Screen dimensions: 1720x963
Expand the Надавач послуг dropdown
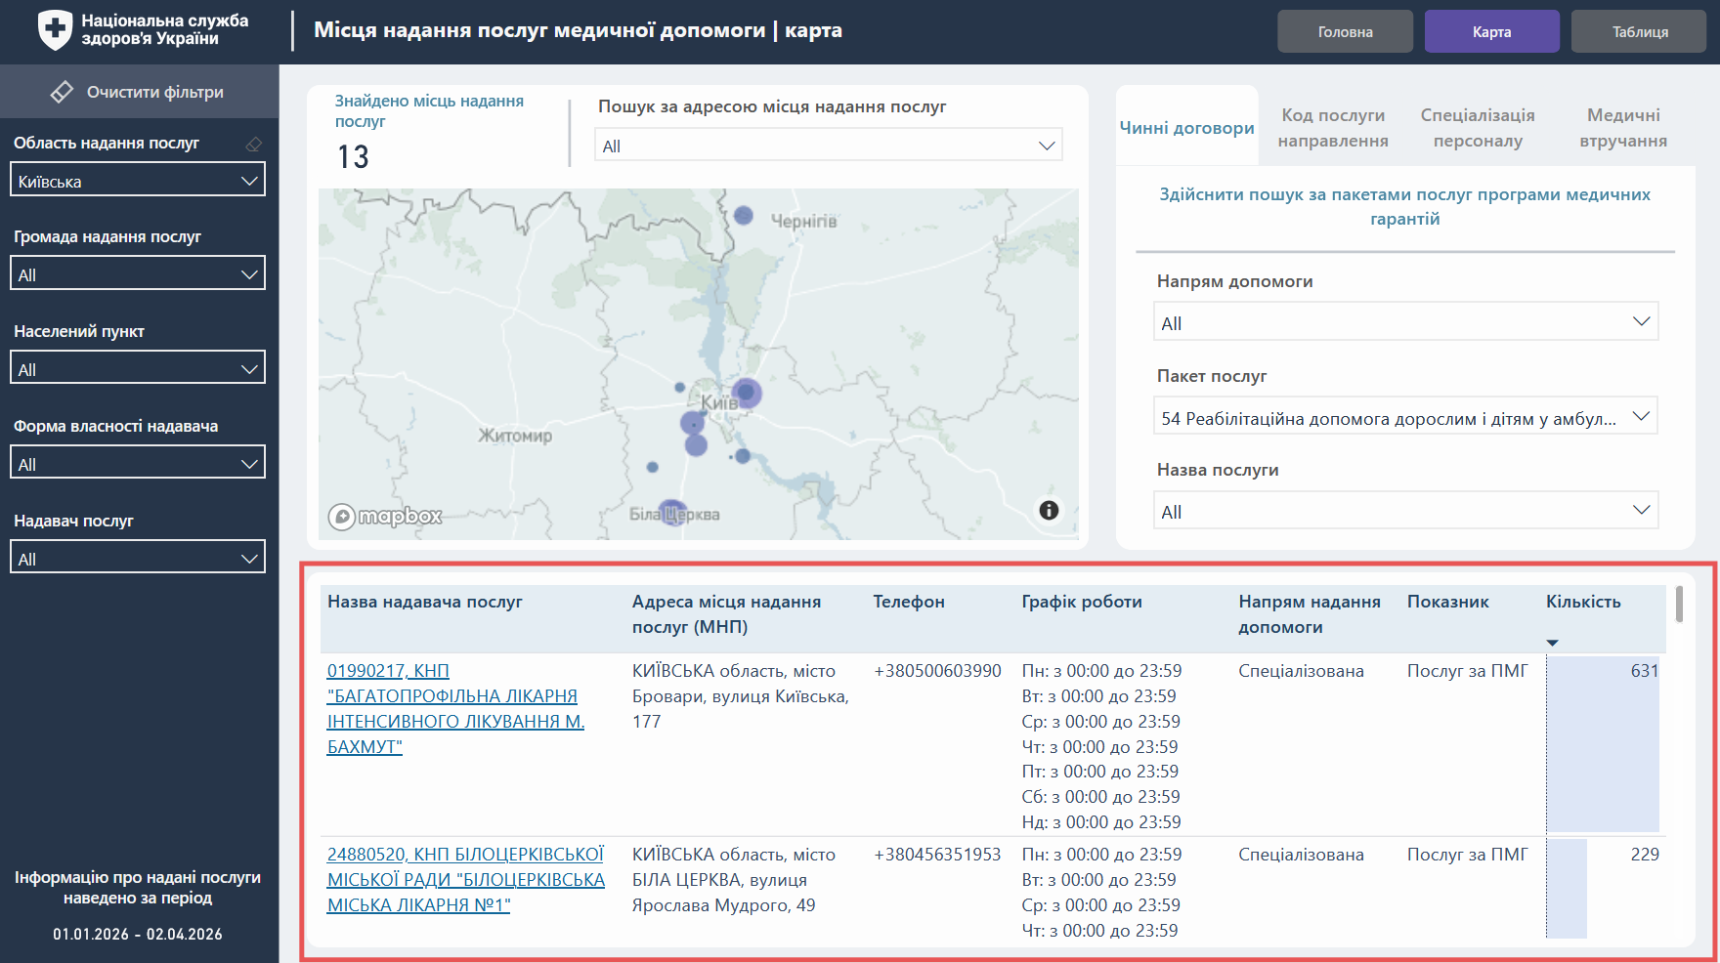pos(138,559)
